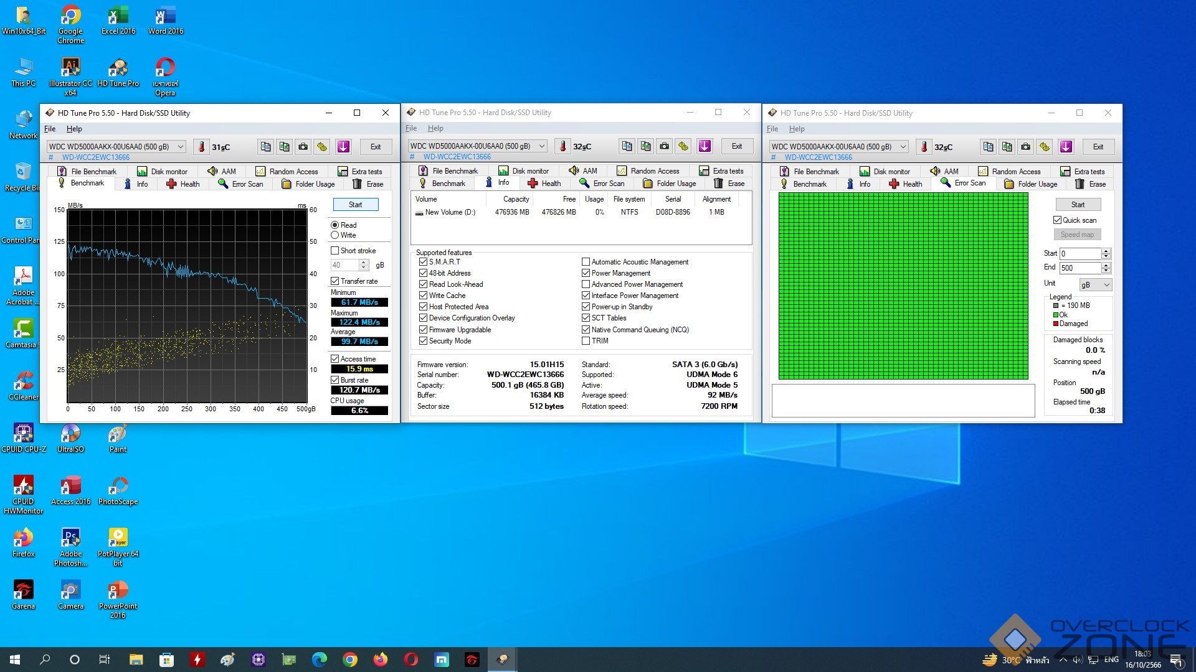The height and width of the screenshot is (672, 1196).
Task: Click temperature thermometer icon in middle window
Action: click(x=562, y=146)
